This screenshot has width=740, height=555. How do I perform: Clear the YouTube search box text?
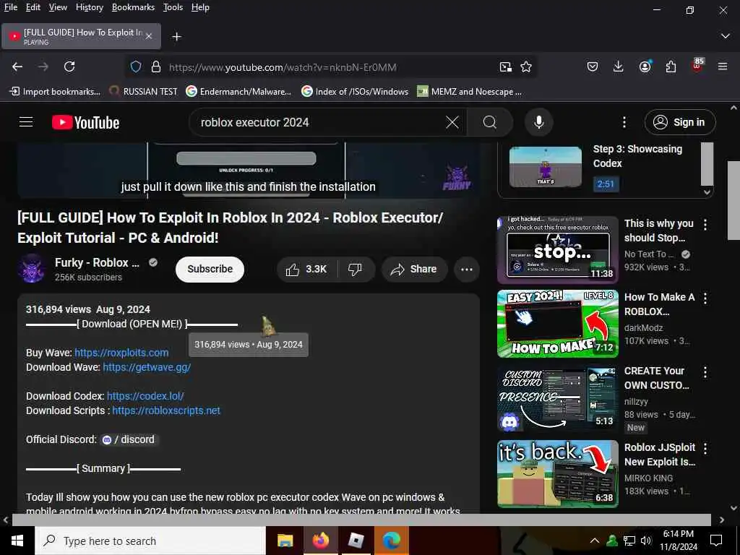pyautogui.click(x=452, y=122)
